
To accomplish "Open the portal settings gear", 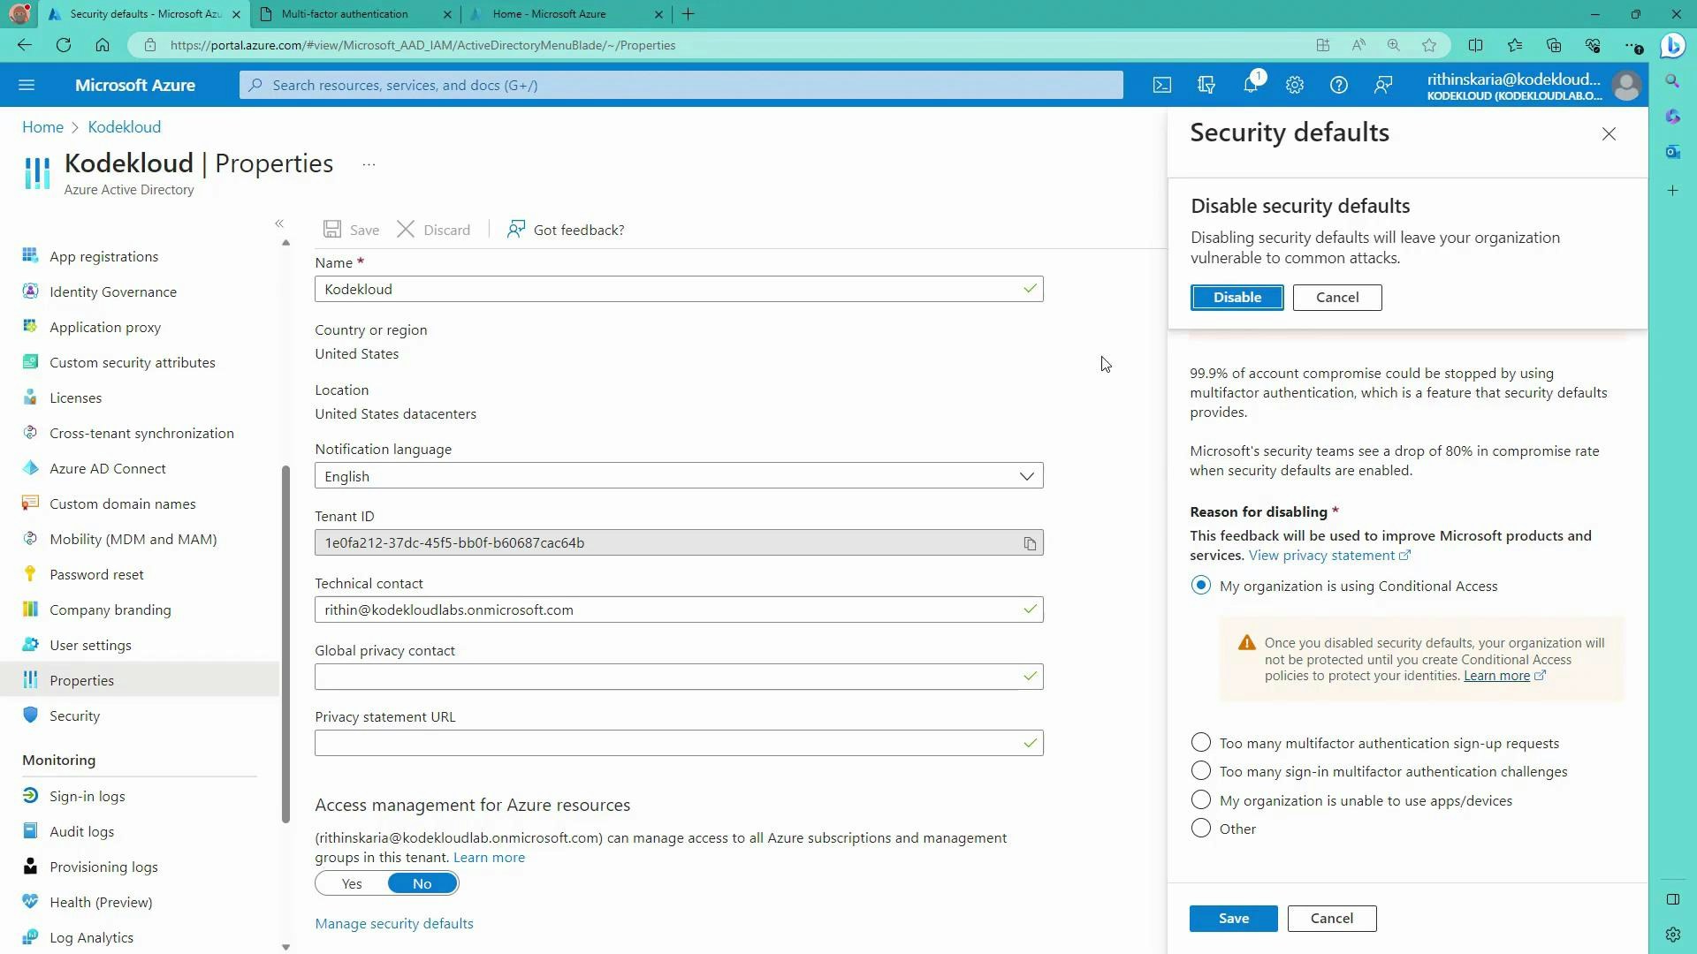I will (x=1295, y=85).
